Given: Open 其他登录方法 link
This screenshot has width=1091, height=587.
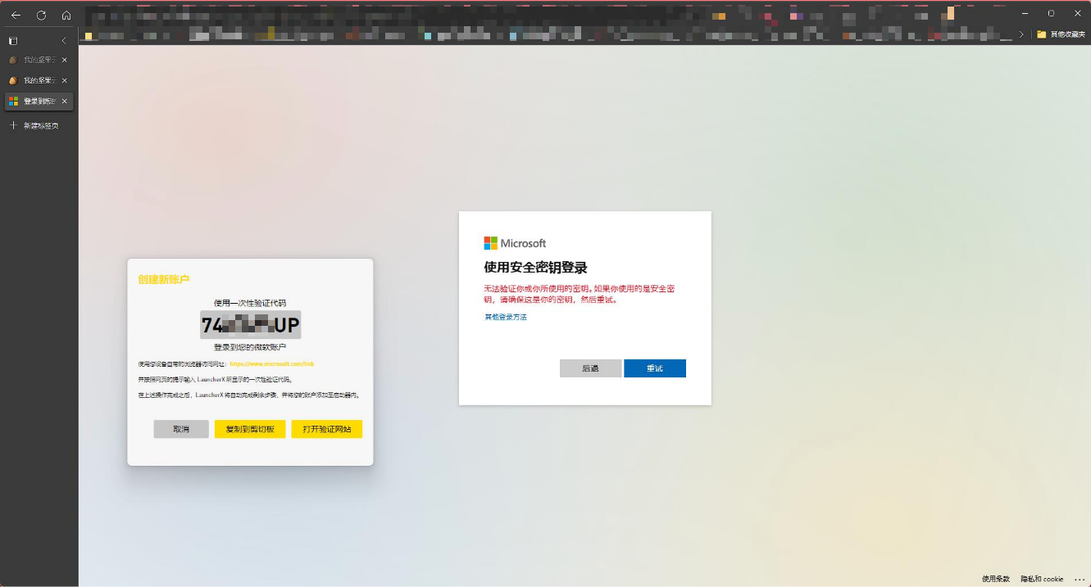Looking at the screenshot, I should 506,317.
